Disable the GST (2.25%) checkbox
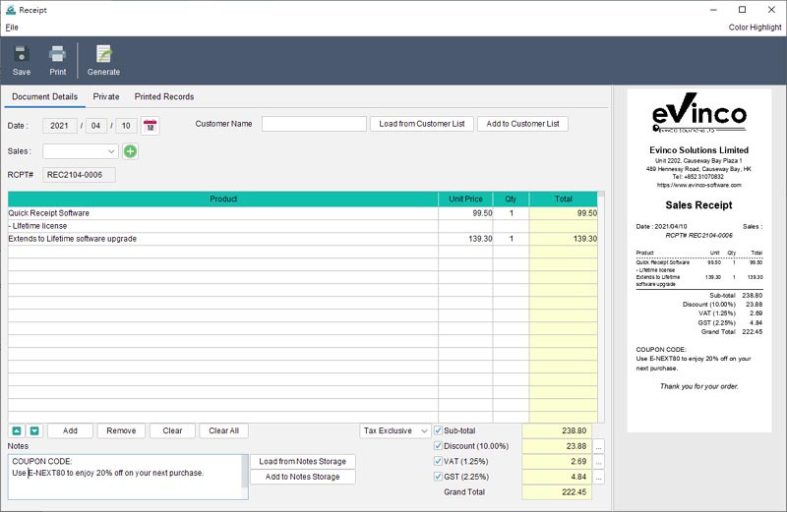Image resolution: width=787 pixels, height=512 pixels. 439,477
